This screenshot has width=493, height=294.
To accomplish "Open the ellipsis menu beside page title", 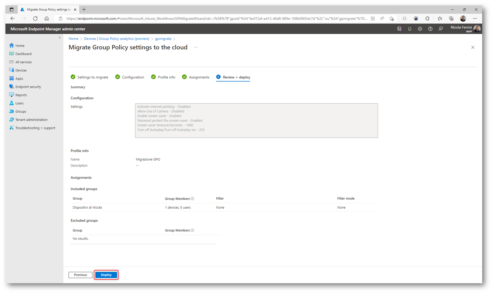I will point(196,48).
